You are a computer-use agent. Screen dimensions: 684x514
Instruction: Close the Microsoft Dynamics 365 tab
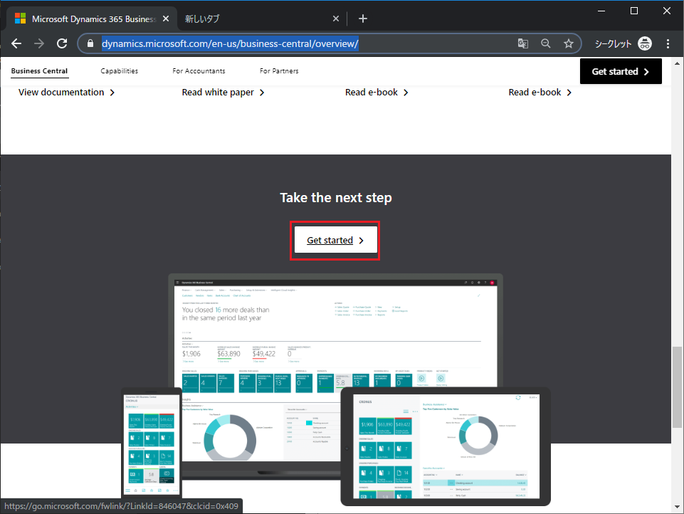pyautogui.click(x=166, y=19)
